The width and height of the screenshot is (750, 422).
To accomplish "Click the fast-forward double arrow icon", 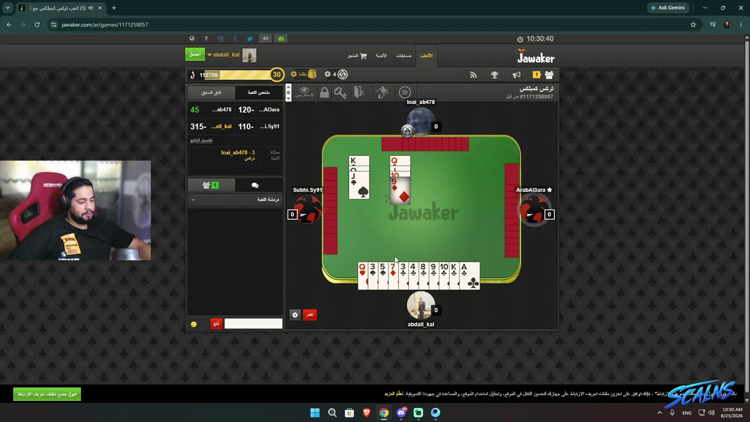I will [405, 93].
